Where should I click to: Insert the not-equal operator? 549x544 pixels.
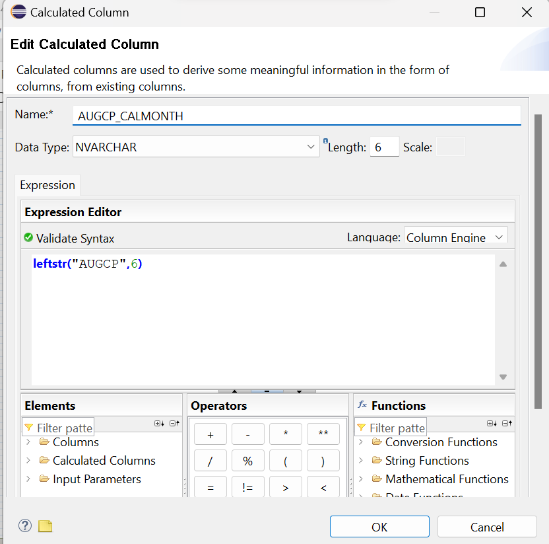pos(248,488)
